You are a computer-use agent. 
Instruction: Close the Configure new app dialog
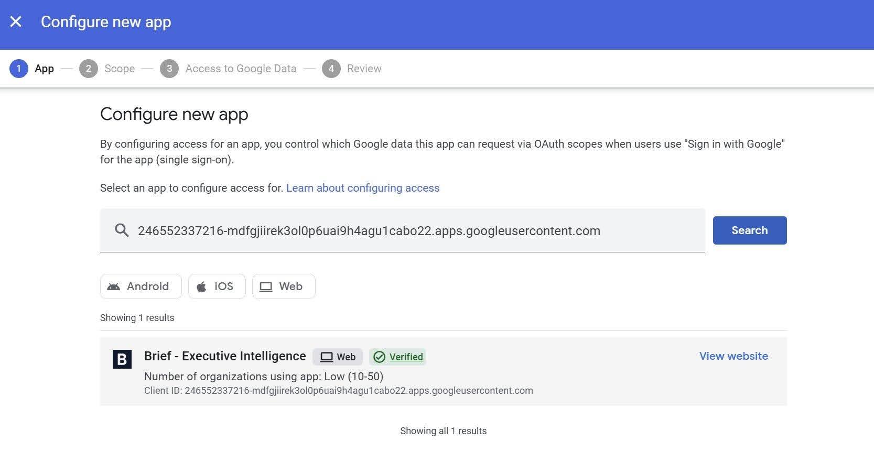coord(16,21)
